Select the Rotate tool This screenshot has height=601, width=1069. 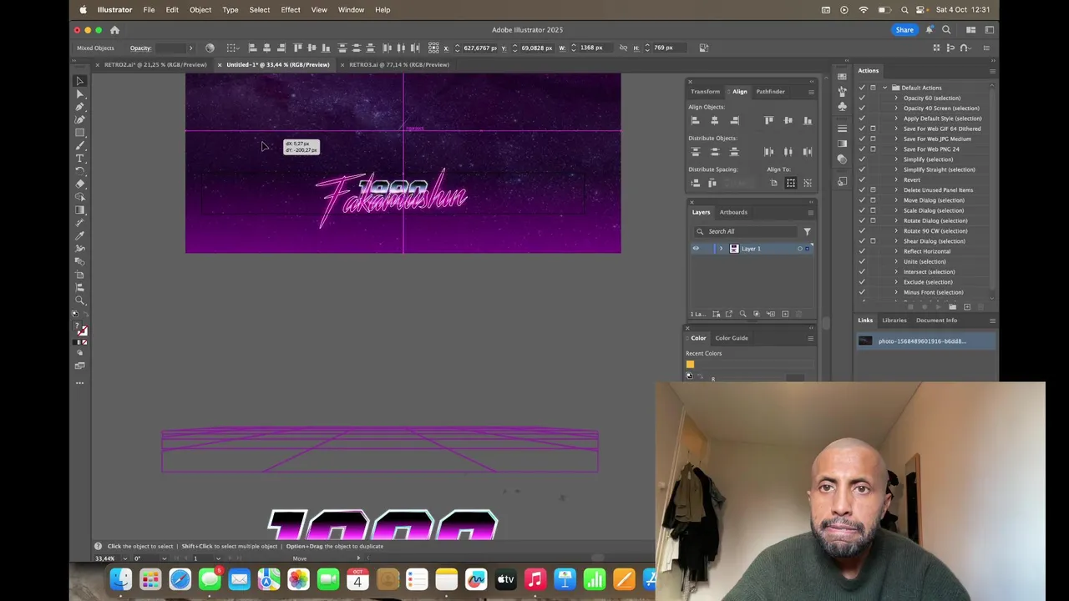coord(80,171)
